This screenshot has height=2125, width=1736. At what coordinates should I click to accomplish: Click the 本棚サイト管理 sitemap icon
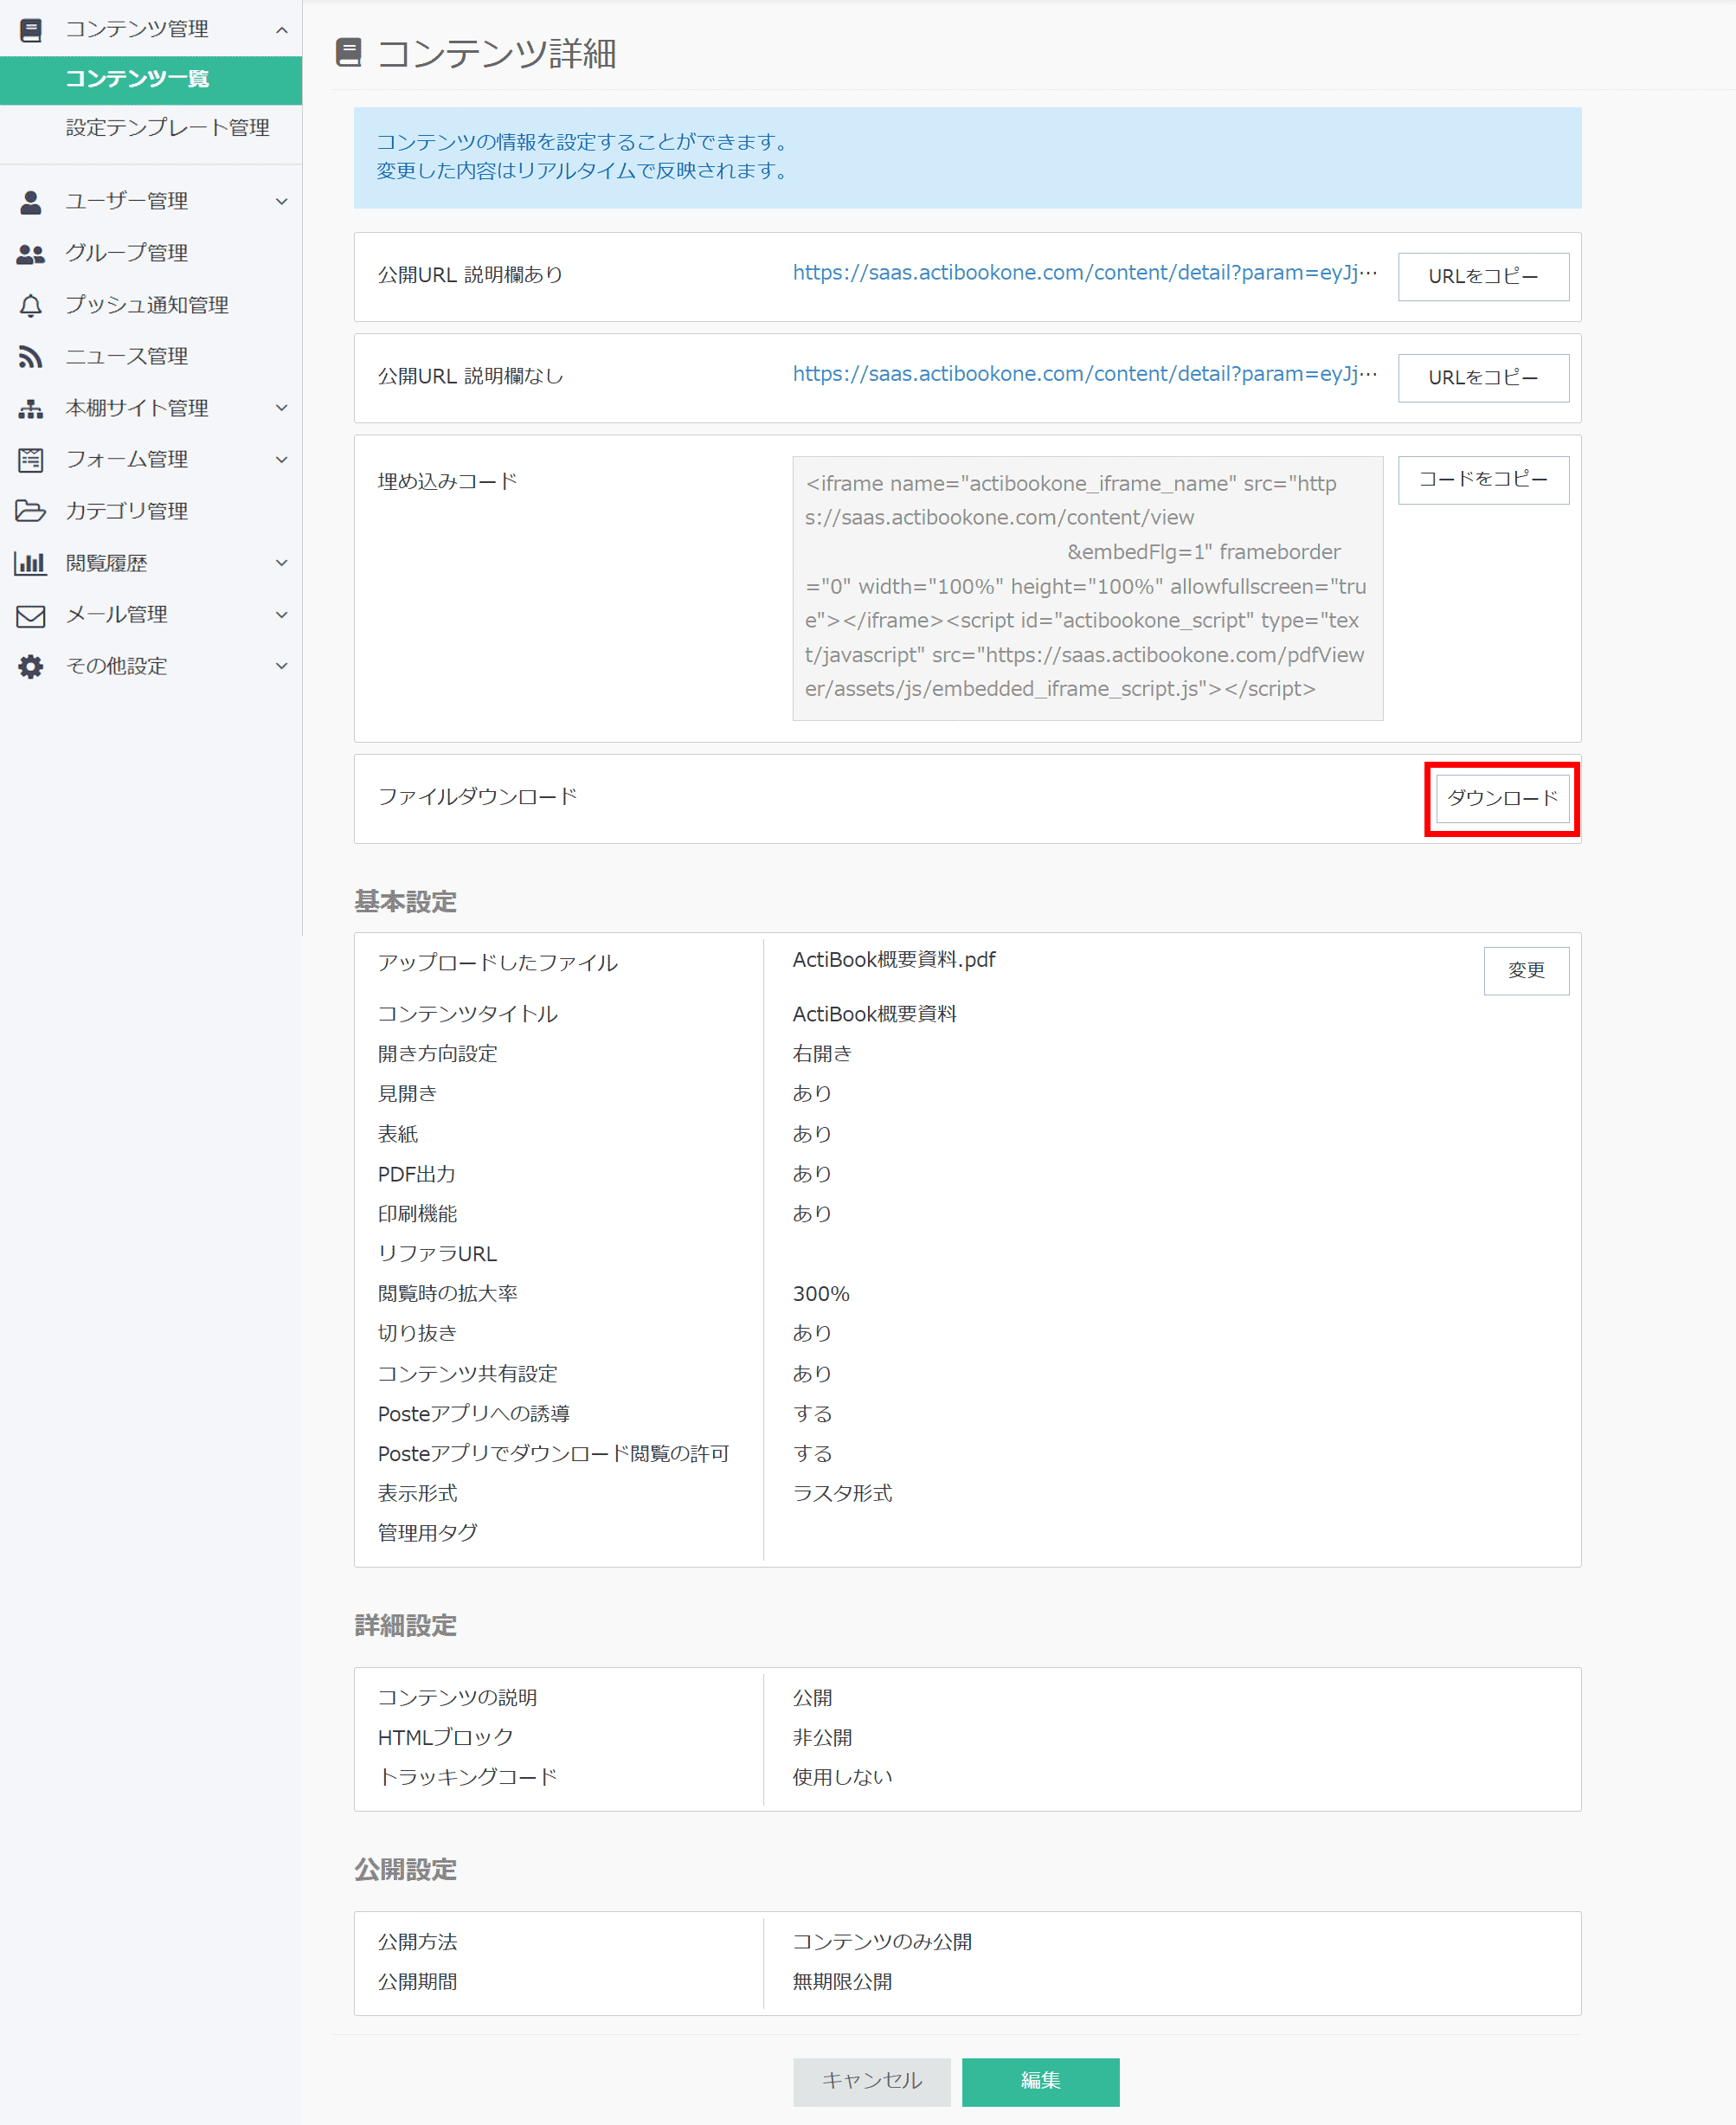(x=30, y=408)
